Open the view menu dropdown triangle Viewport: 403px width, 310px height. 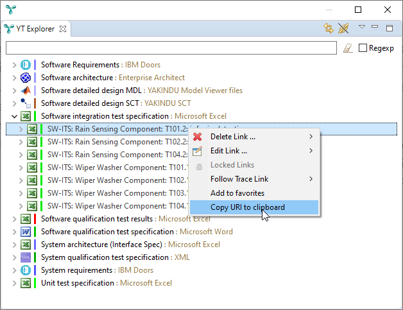pyautogui.click(x=362, y=27)
